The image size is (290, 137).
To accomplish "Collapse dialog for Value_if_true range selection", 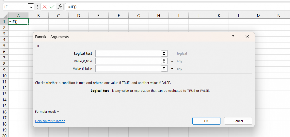I will point(164,61).
